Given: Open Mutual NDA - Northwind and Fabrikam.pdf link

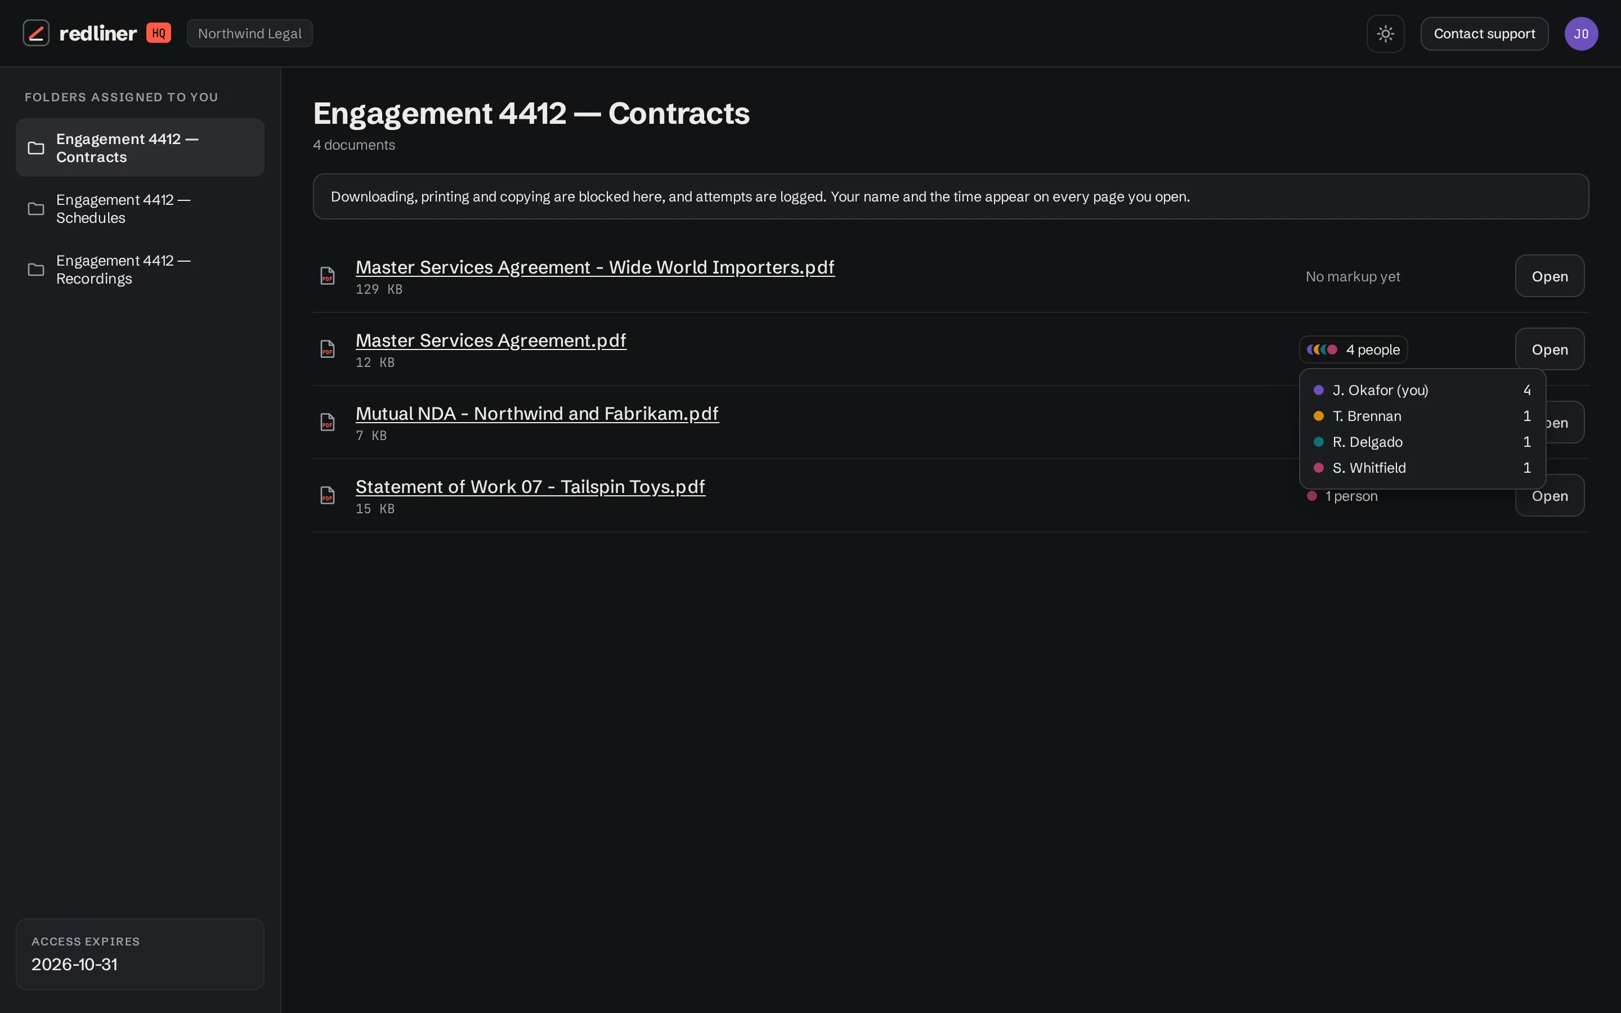Looking at the screenshot, I should (537, 414).
